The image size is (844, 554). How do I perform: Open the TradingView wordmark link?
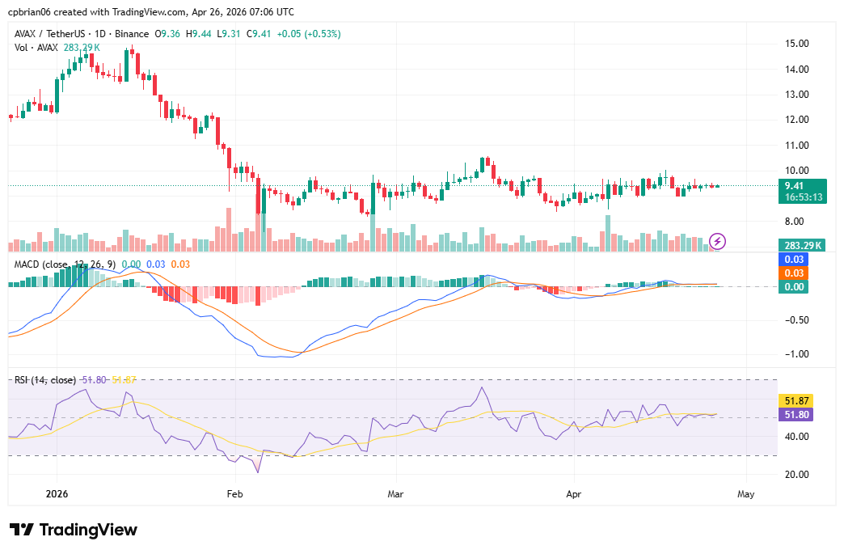tap(88, 531)
